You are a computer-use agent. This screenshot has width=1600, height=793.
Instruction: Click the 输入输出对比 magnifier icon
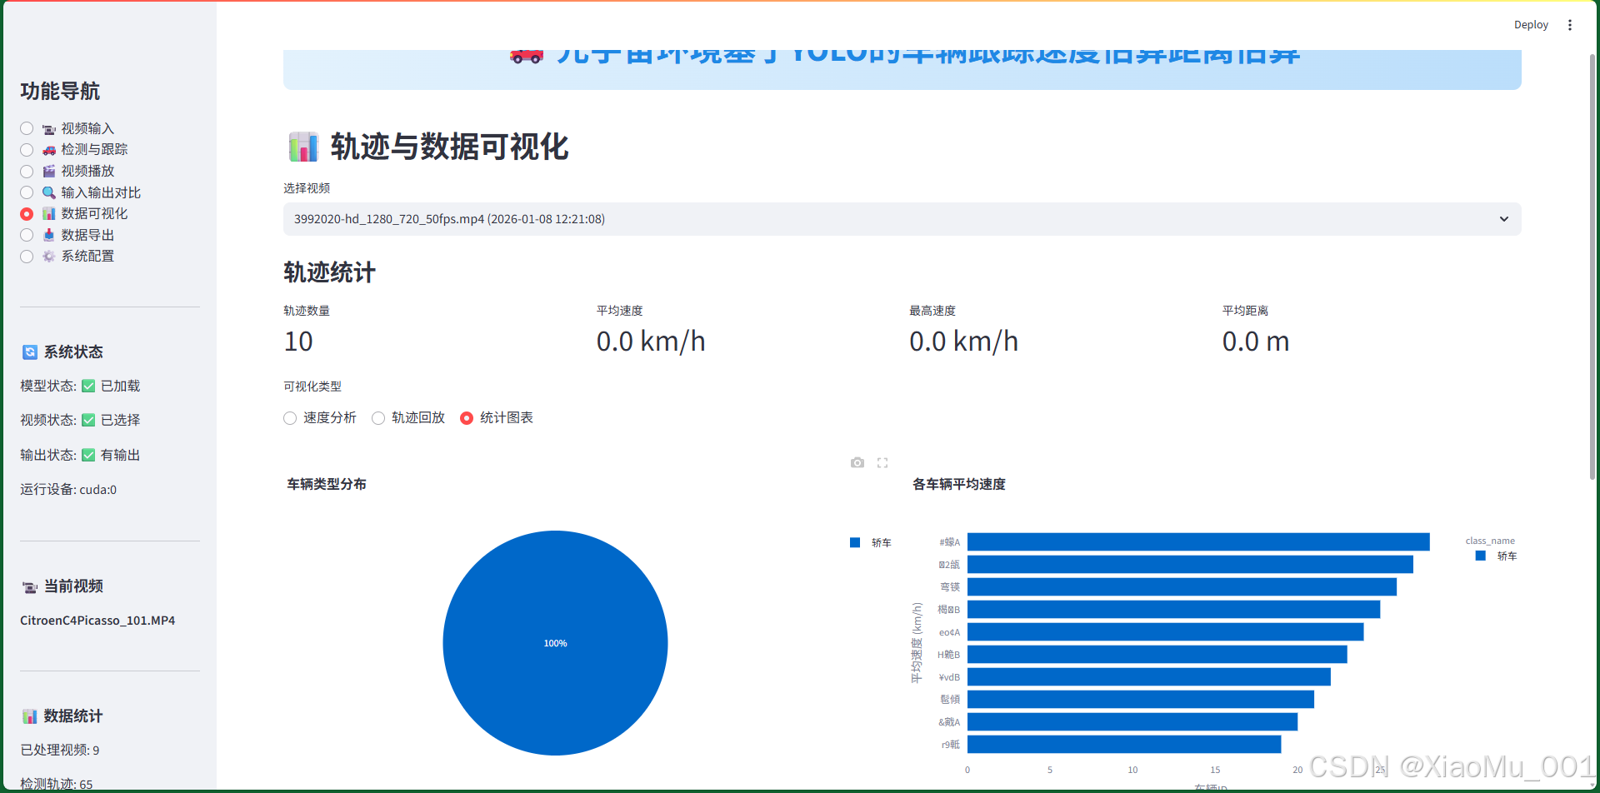[48, 192]
